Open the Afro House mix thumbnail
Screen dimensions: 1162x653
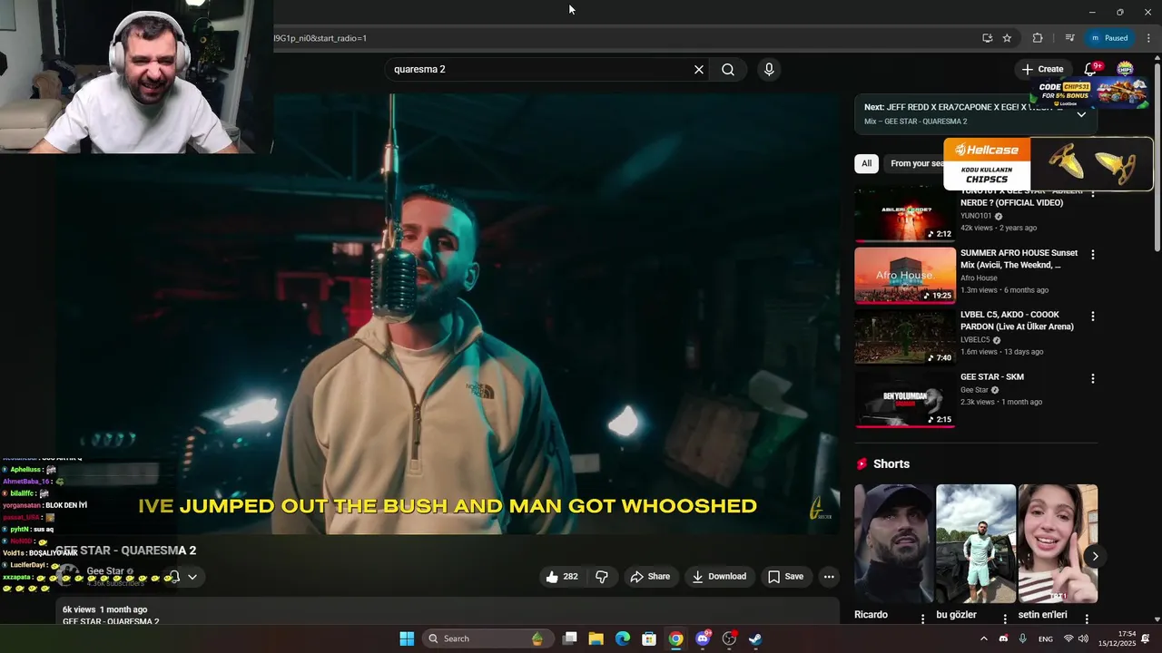905,275
